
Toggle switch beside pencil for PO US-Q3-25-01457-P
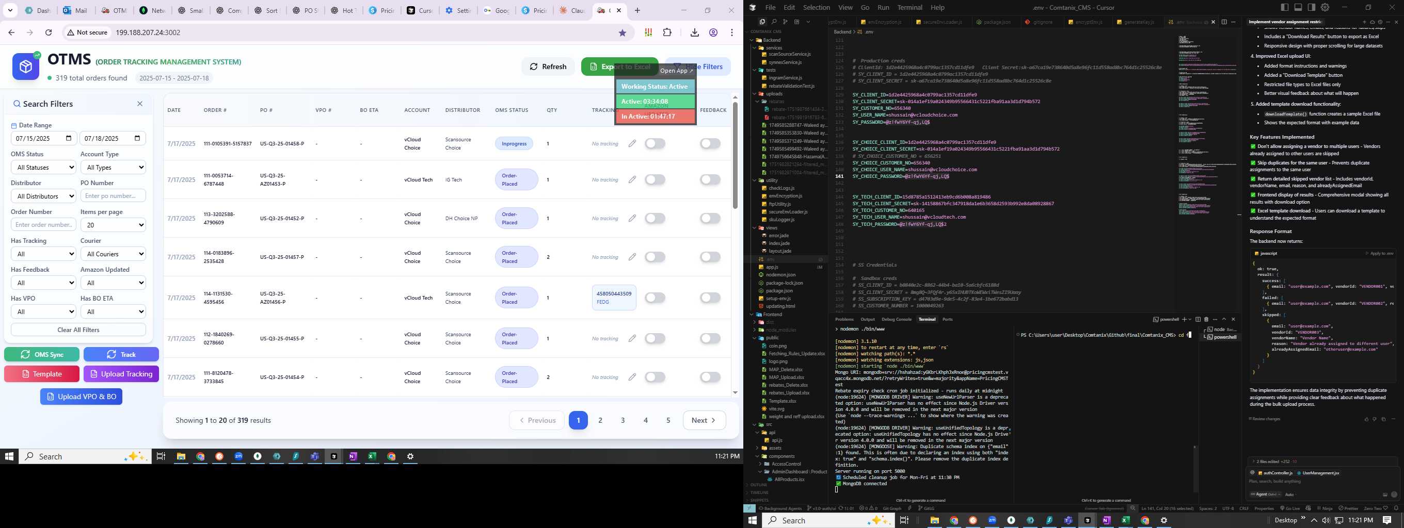point(655,257)
